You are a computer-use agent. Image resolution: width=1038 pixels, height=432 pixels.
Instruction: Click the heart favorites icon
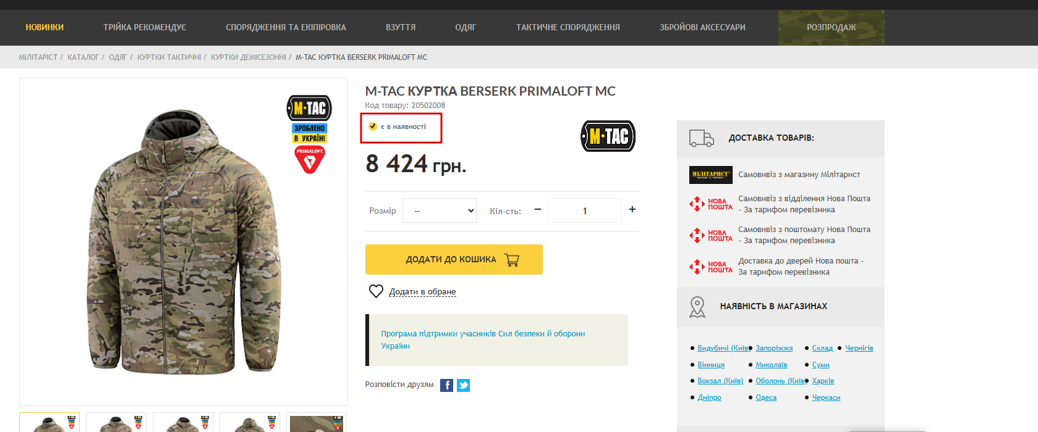click(x=376, y=291)
